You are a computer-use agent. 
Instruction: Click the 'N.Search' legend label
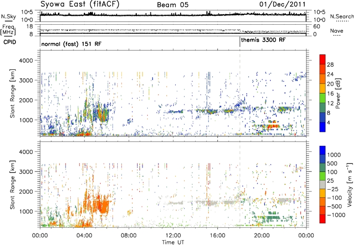tap(342, 16)
